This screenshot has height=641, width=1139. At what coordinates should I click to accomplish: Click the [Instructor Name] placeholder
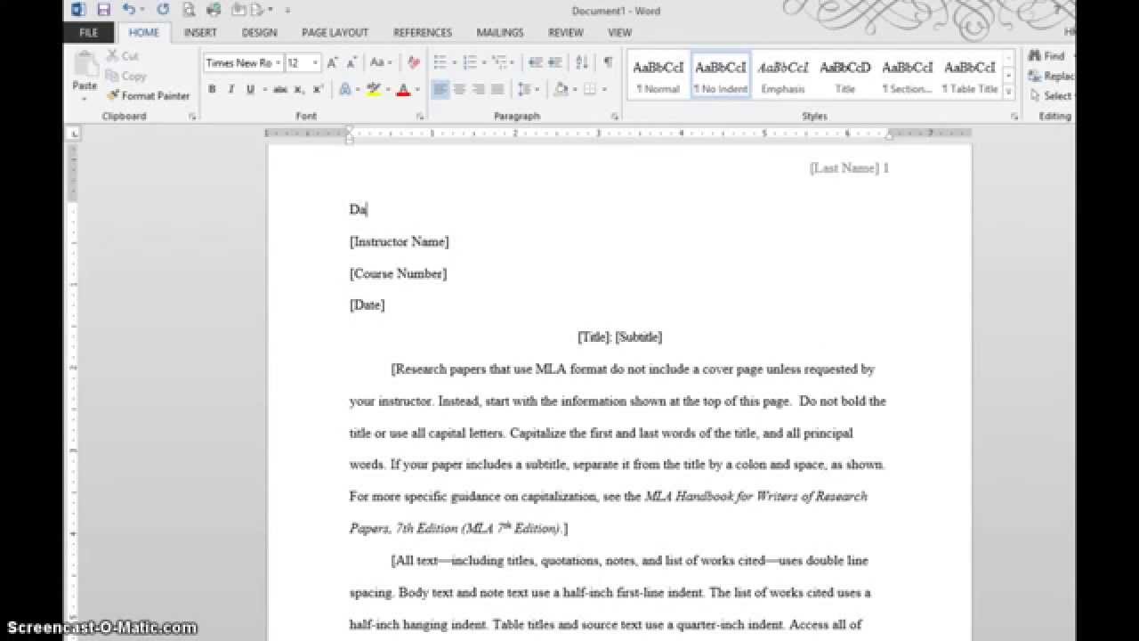[x=400, y=242]
